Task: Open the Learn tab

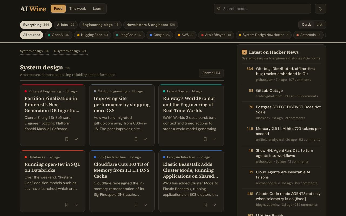Action: point(98,9)
